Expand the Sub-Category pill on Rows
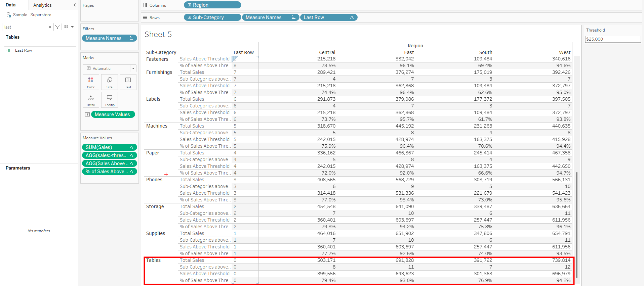The height and width of the screenshot is (286, 644). pyautogui.click(x=190, y=17)
